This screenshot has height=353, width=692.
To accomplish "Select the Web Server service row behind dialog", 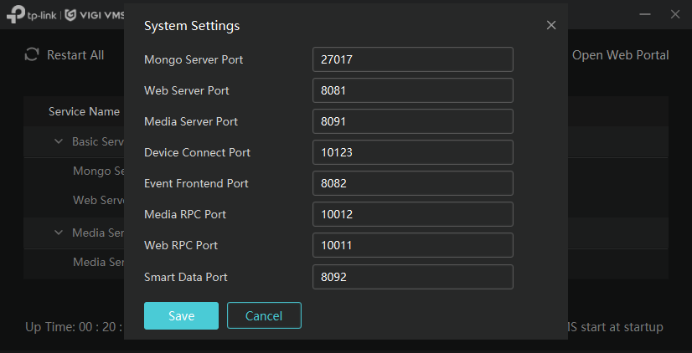I will point(98,200).
